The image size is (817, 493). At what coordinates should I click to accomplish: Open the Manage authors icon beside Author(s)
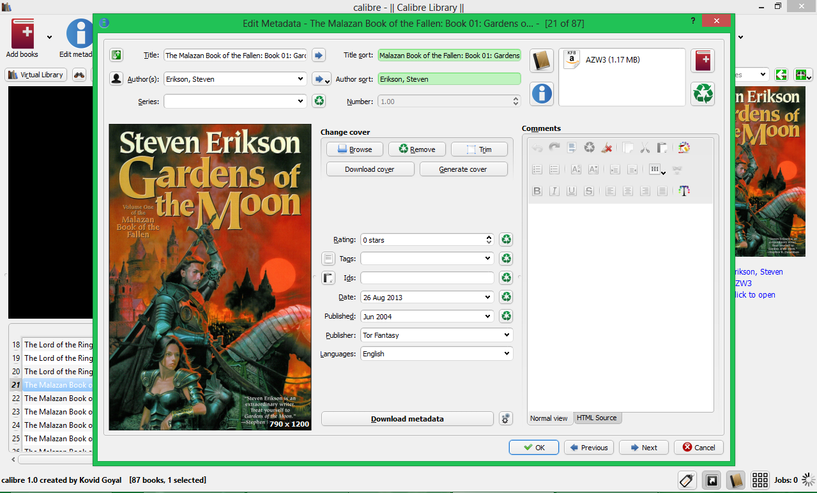(x=116, y=79)
